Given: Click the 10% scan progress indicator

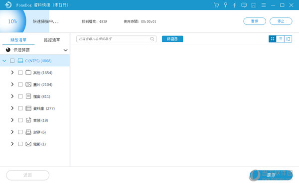Looking at the screenshot, I should coord(12,21).
